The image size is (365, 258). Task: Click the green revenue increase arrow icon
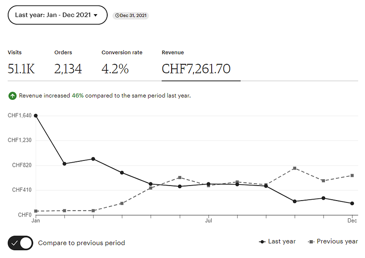tap(12, 96)
